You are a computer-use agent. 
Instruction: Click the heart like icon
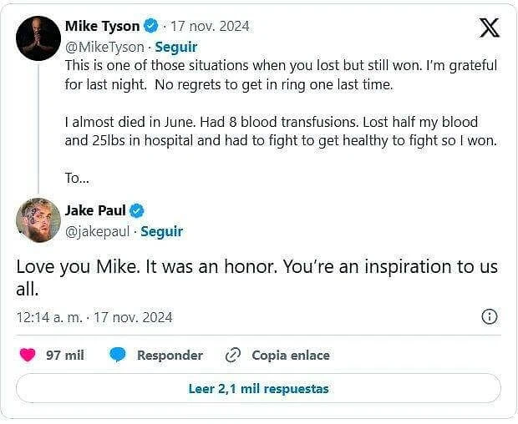click(x=28, y=355)
